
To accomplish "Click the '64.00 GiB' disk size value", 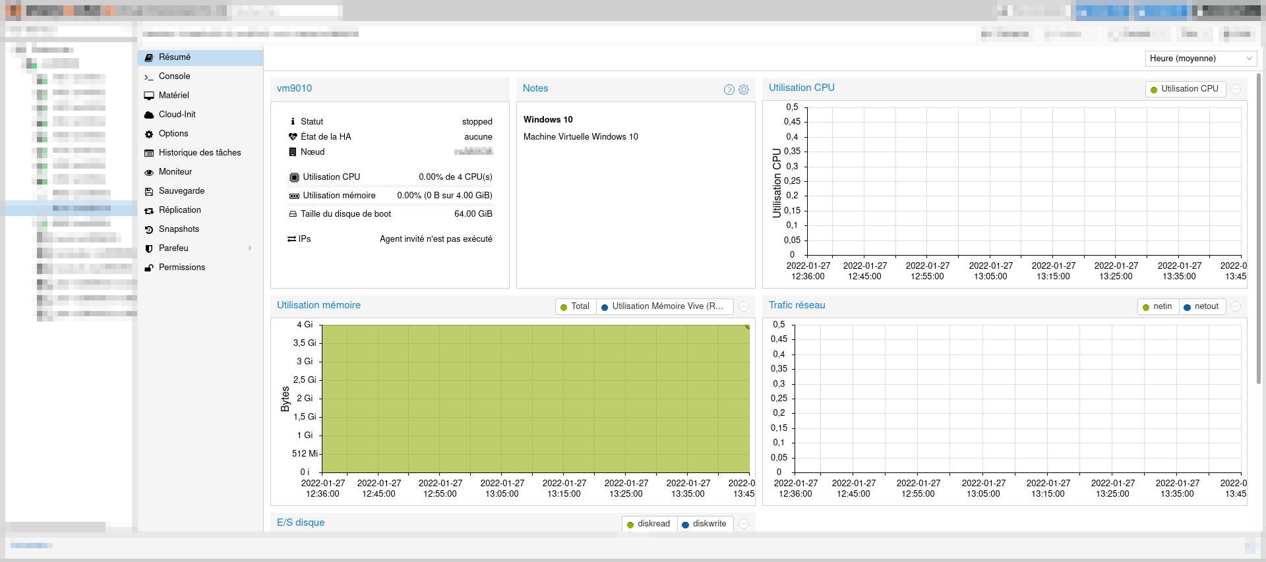I will point(473,214).
